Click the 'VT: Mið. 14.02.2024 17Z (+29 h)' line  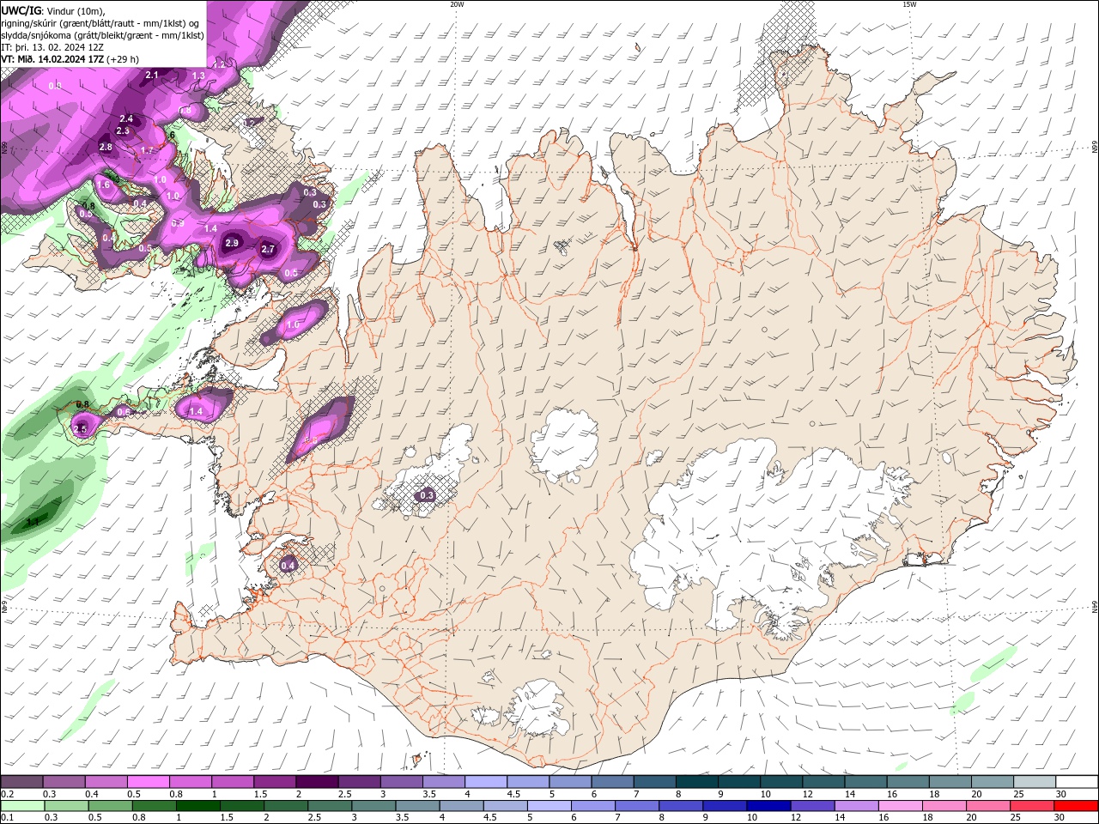70,59
